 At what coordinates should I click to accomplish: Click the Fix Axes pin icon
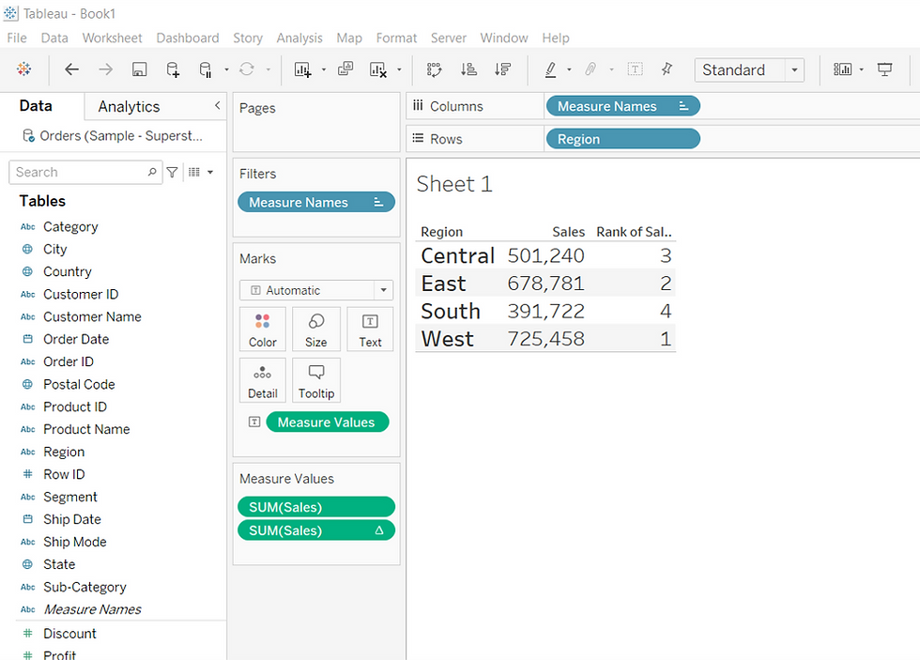pyautogui.click(x=667, y=69)
